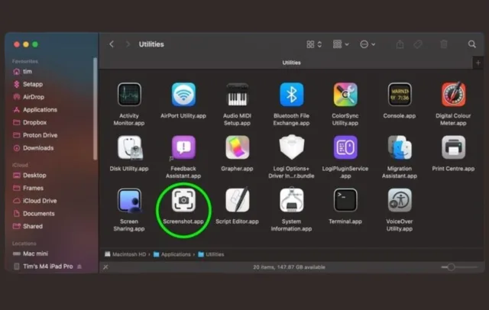Select Feedback Assistant.app icon
The image size is (489, 310).
[183, 147]
